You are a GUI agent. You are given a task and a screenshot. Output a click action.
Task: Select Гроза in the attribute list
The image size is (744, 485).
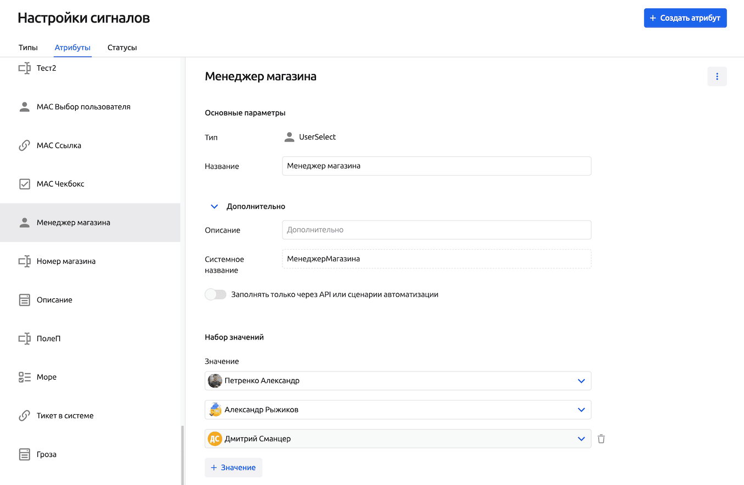pyautogui.click(x=47, y=454)
